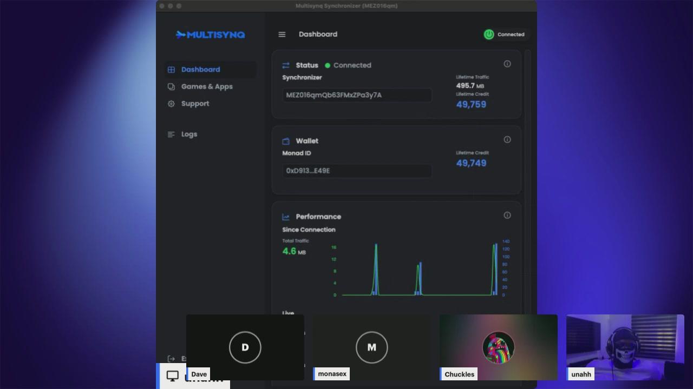Click the Games & Apps icon
Screen dimensions: 693x389
coord(171,86)
